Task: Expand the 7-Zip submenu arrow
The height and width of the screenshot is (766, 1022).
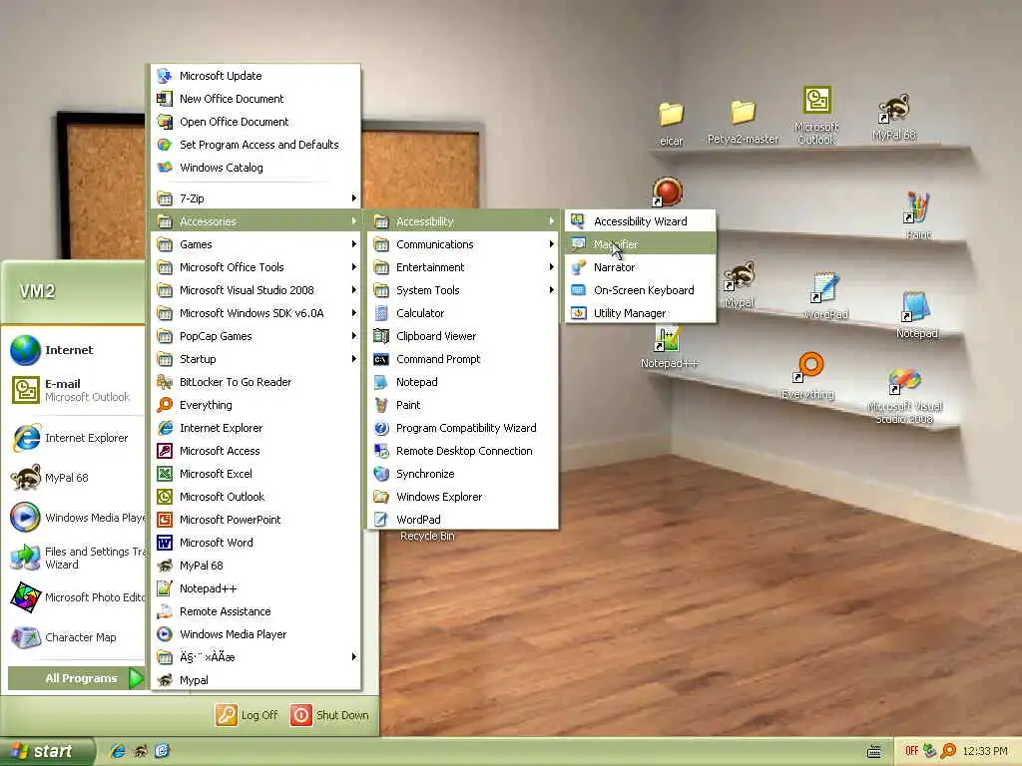Action: point(354,198)
